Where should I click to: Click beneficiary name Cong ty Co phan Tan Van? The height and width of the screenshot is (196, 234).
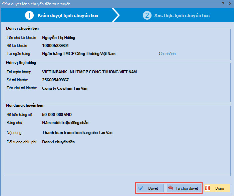pyautogui.click(x=65, y=88)
